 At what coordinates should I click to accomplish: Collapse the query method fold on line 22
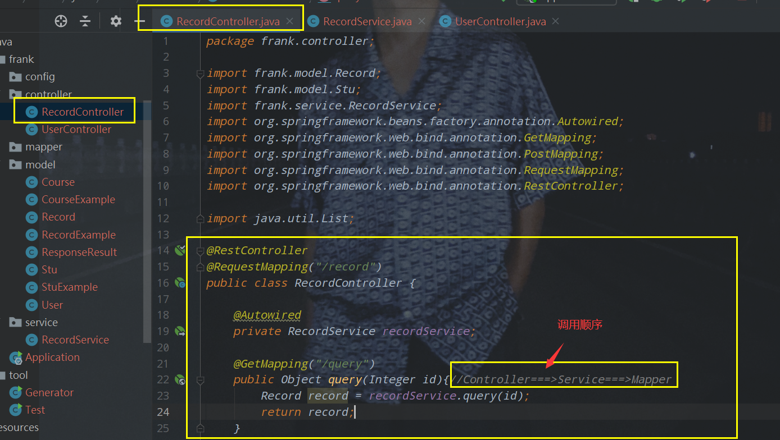click(200, 380)
